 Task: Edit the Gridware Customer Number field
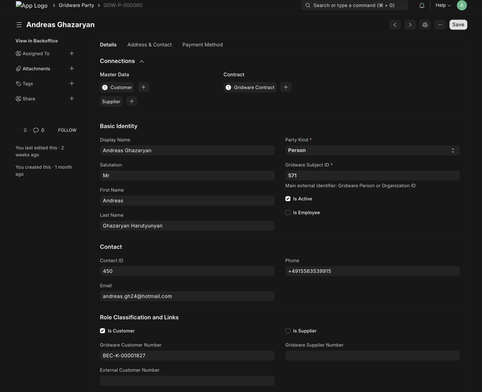pyautogui.click(x=187, y=356)
